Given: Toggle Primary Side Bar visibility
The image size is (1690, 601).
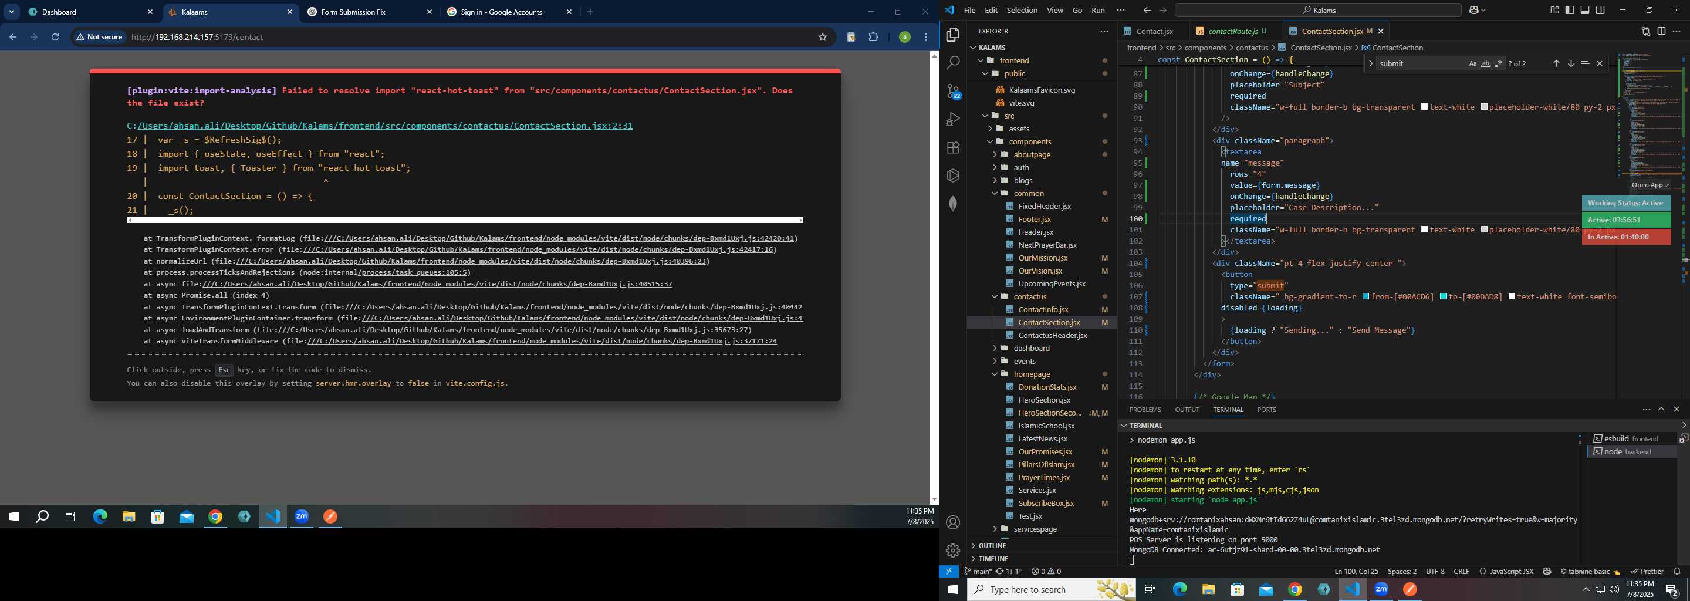Looking at the screenshot, I should (1569, 10).
